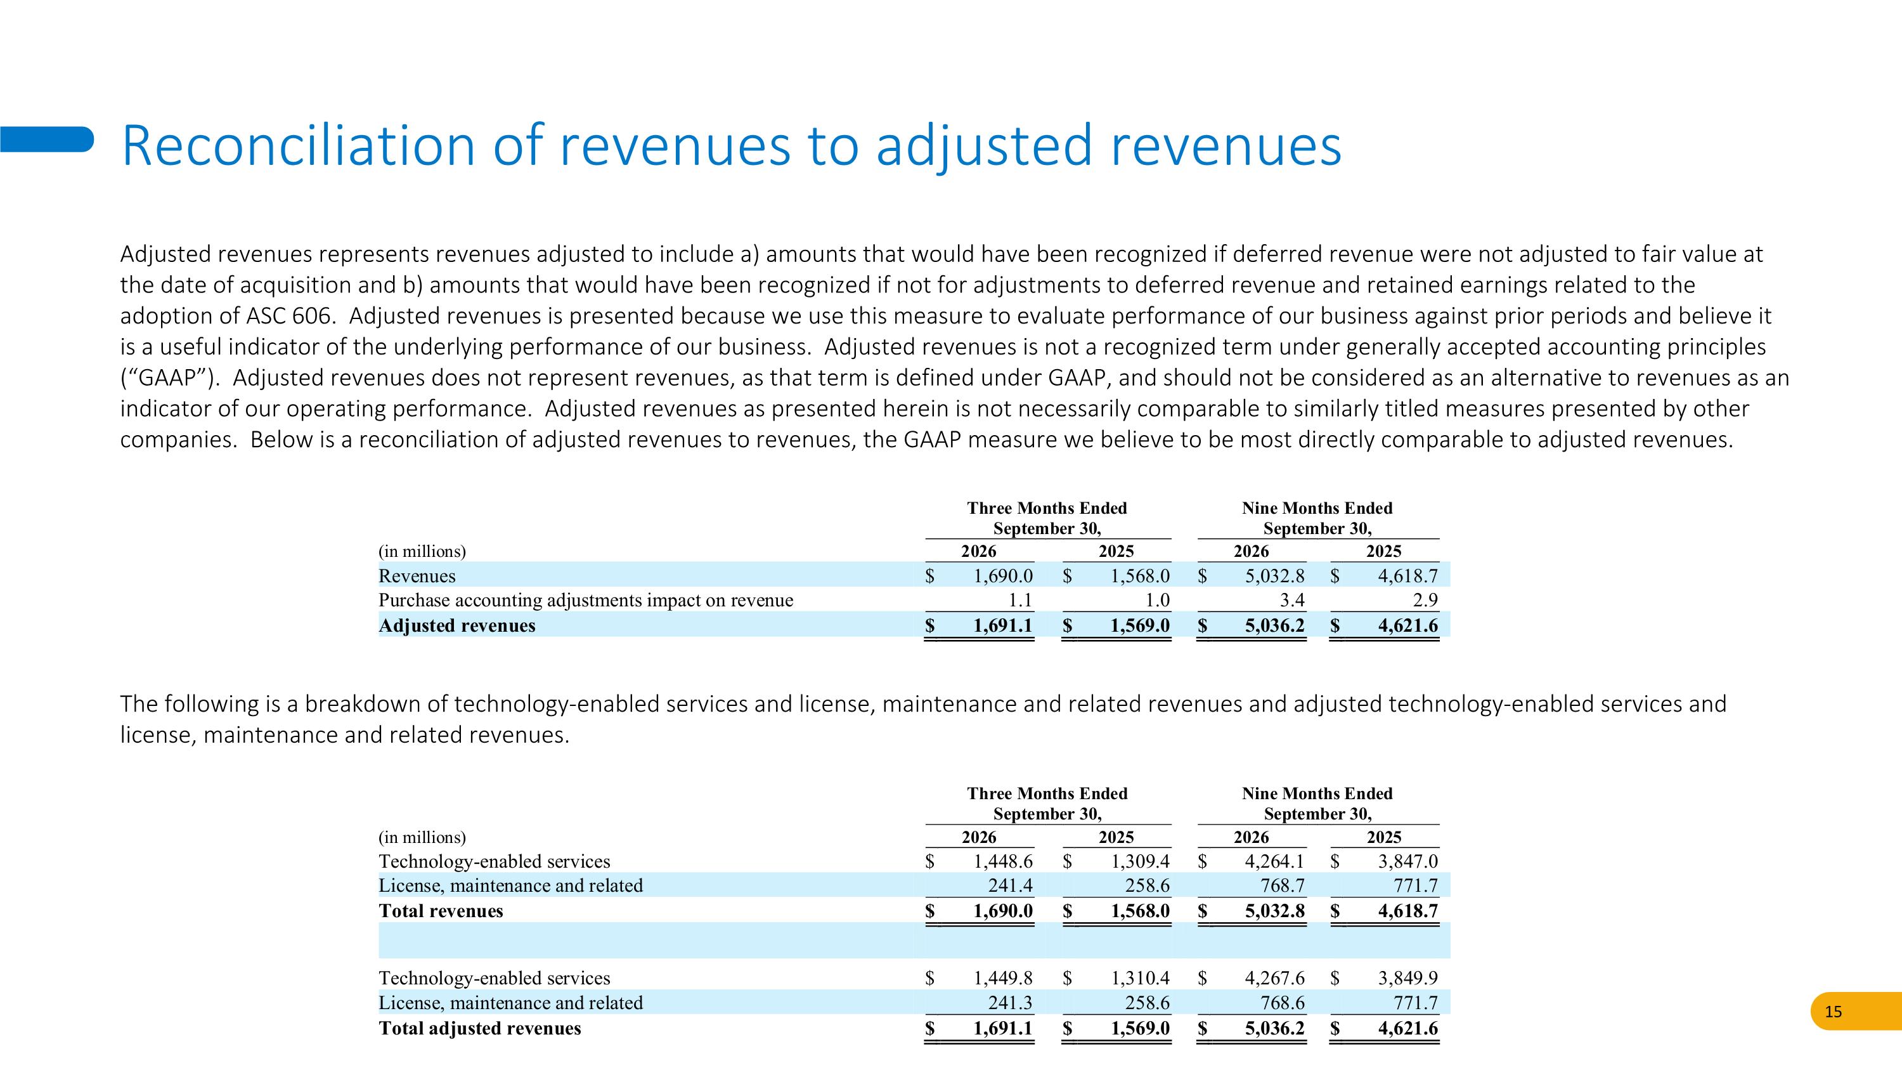
Task: Click the 'Total revenues' row label
Action: click(x=441, y=911)
